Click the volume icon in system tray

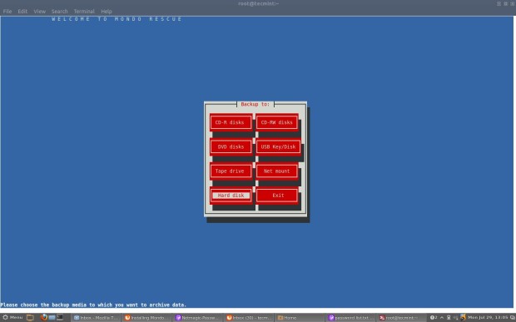coord(455,317)
